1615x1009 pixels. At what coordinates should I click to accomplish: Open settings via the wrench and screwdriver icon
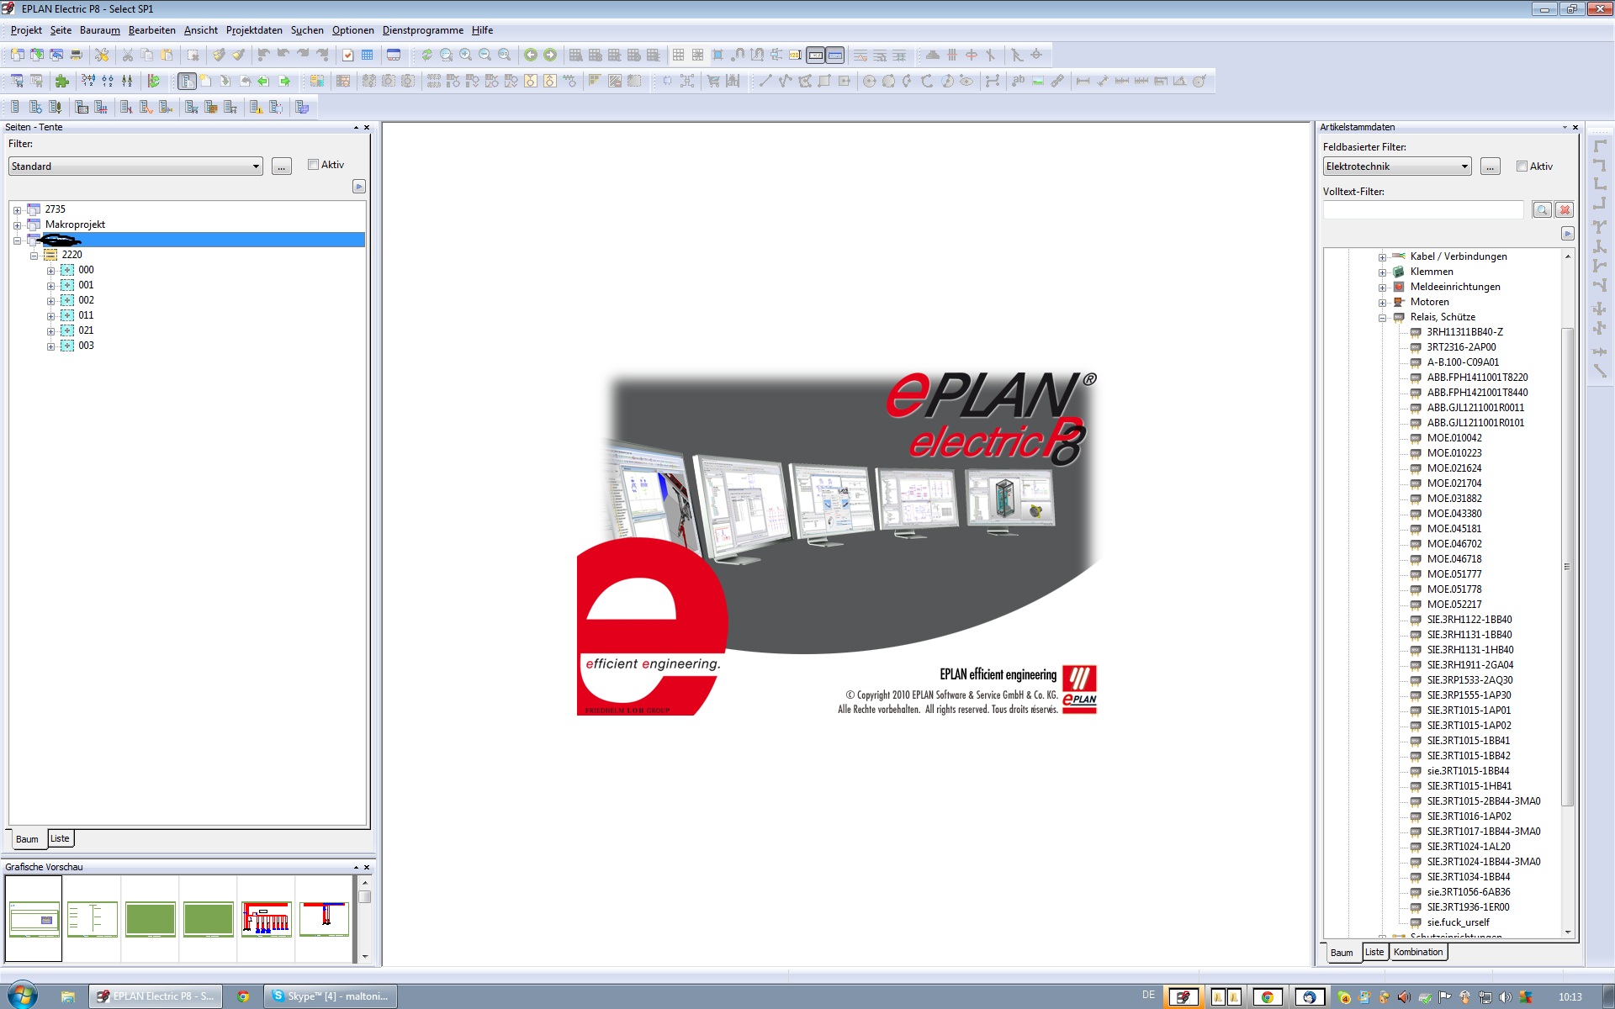point(102,55)
